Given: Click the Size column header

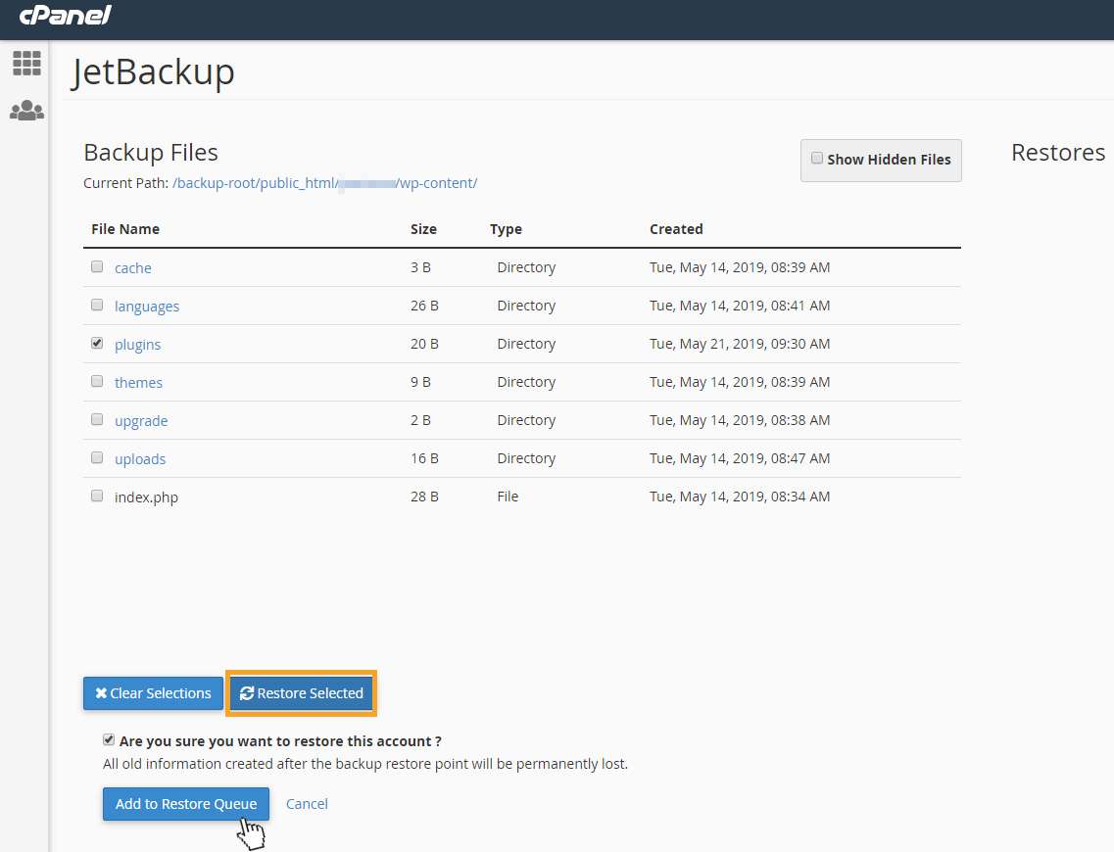Looking at the screenshot, I should click(x=423, y=229).
